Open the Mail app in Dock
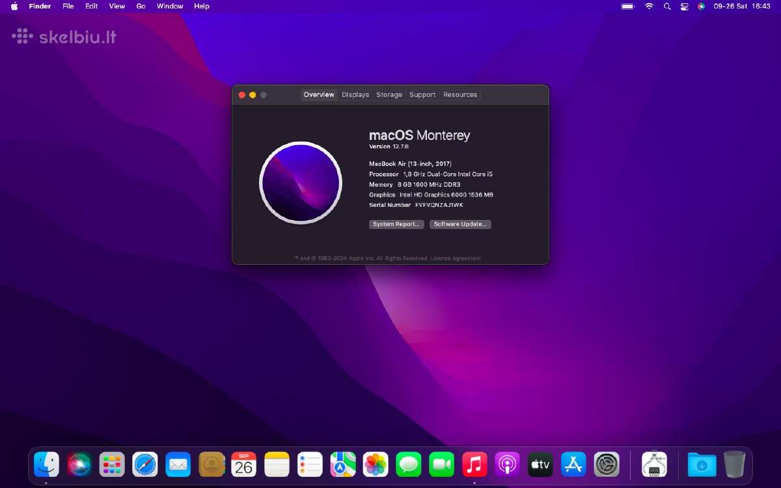This screenshot has height=488, width=781. [178, 465]
